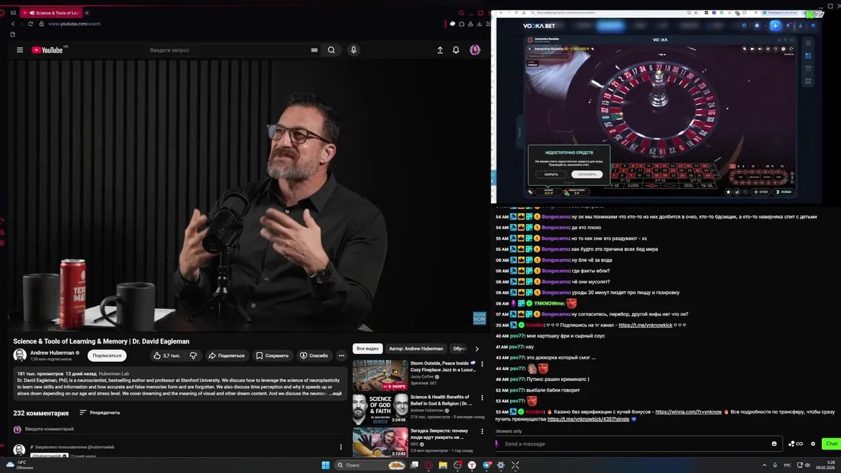The height and width of the screenshot is (473, 841).
Task: Open the Windows Start menu
Action: [325, 465]
